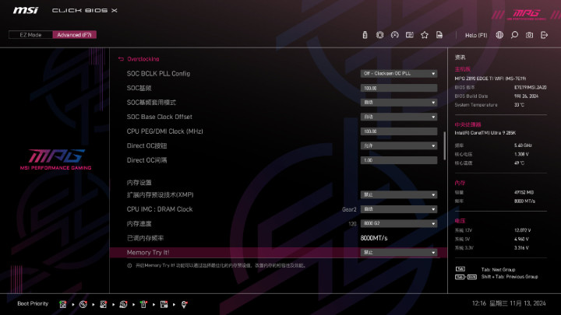Select the last boot priority icon
Image resolution: width=561 pixels, height=315 pixels.
pos(184,304)
